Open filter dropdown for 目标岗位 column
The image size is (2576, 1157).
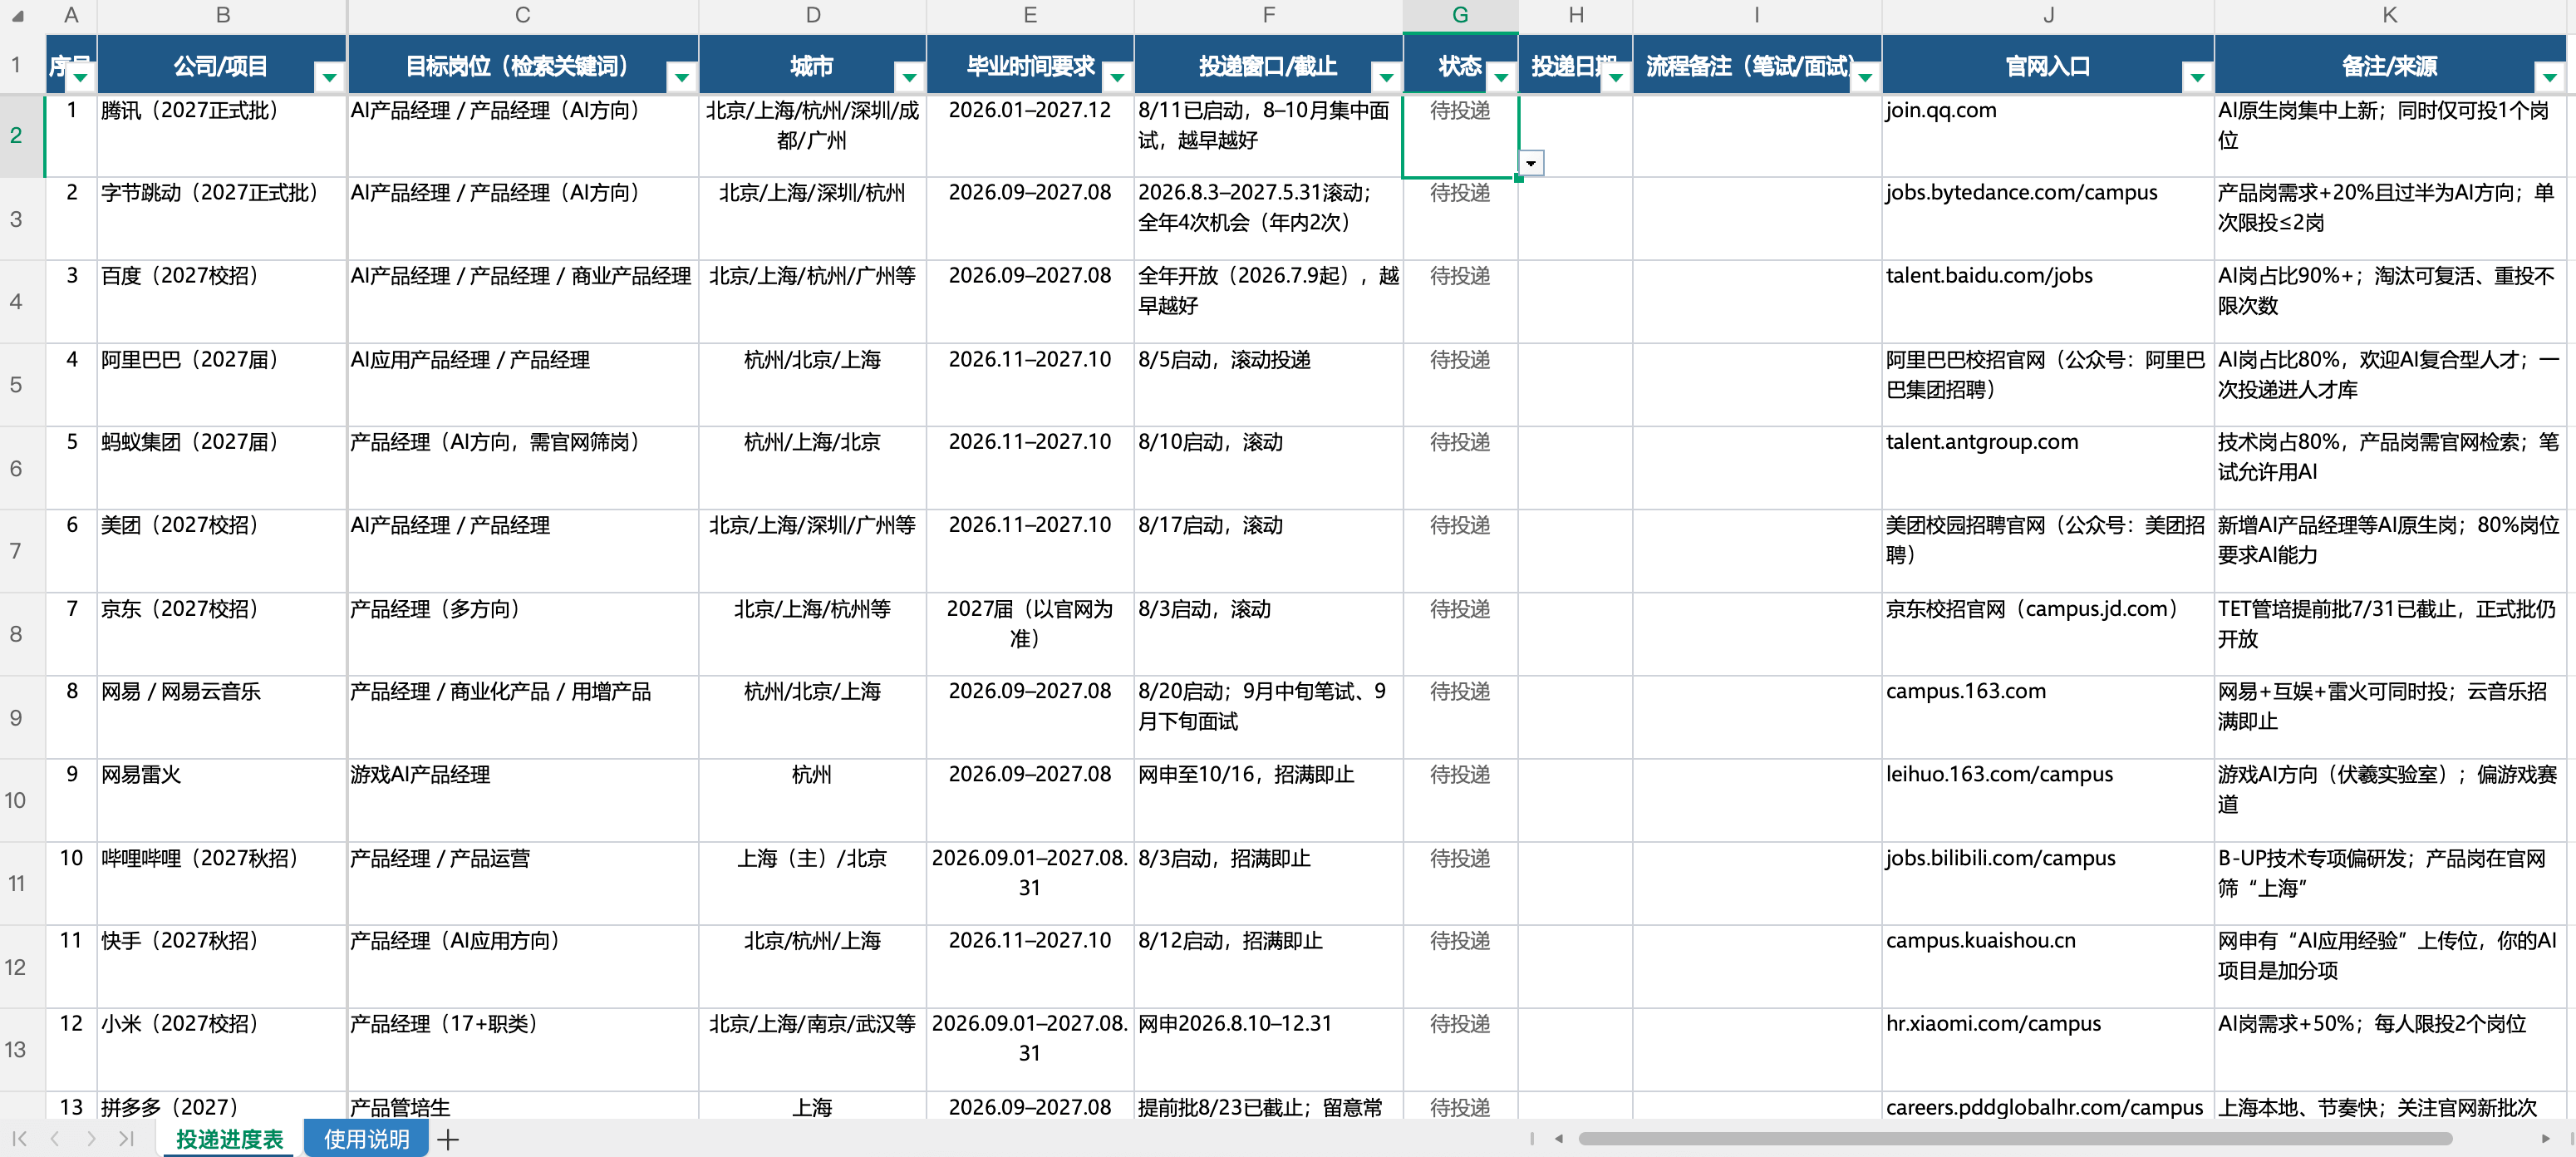point(682,77)
